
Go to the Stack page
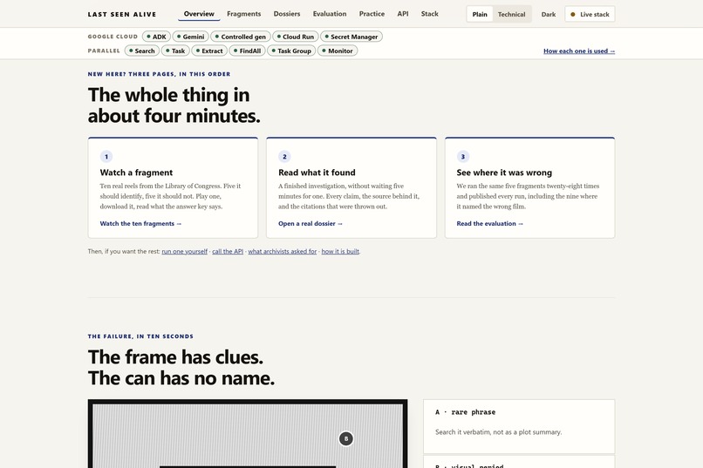tap(429, 14)
